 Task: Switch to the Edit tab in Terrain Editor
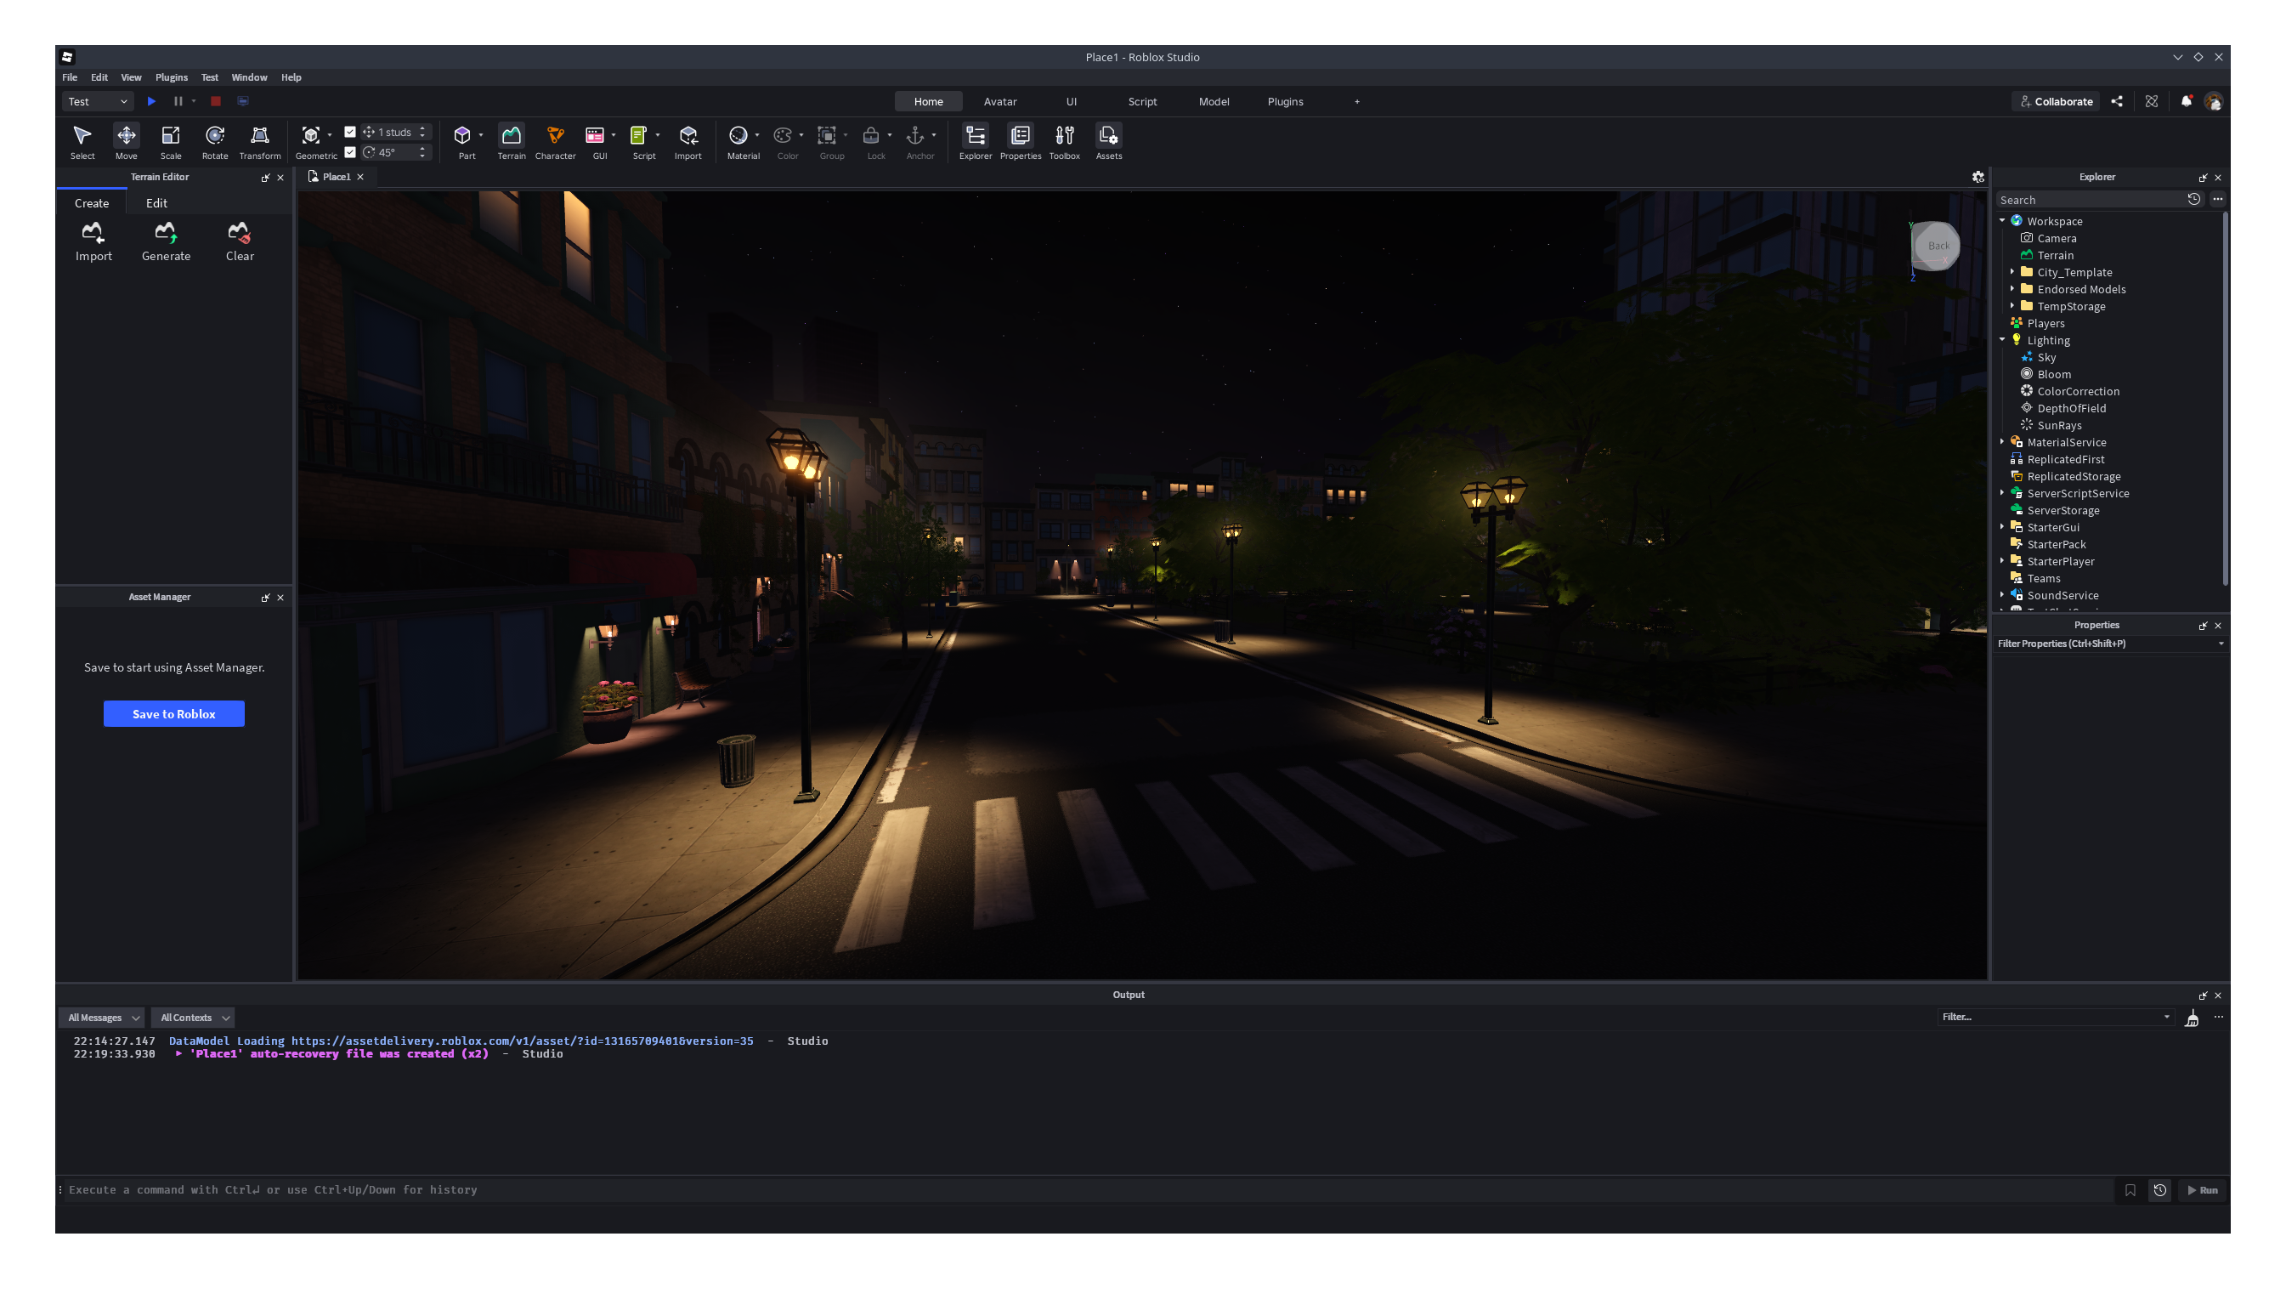click(x=156, y=203)
